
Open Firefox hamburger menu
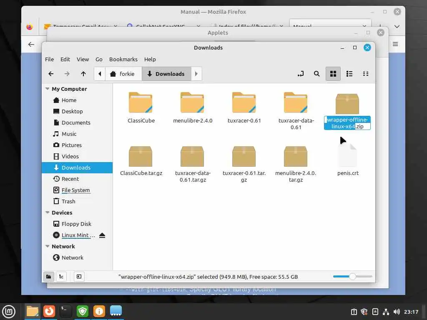(395, 44)
